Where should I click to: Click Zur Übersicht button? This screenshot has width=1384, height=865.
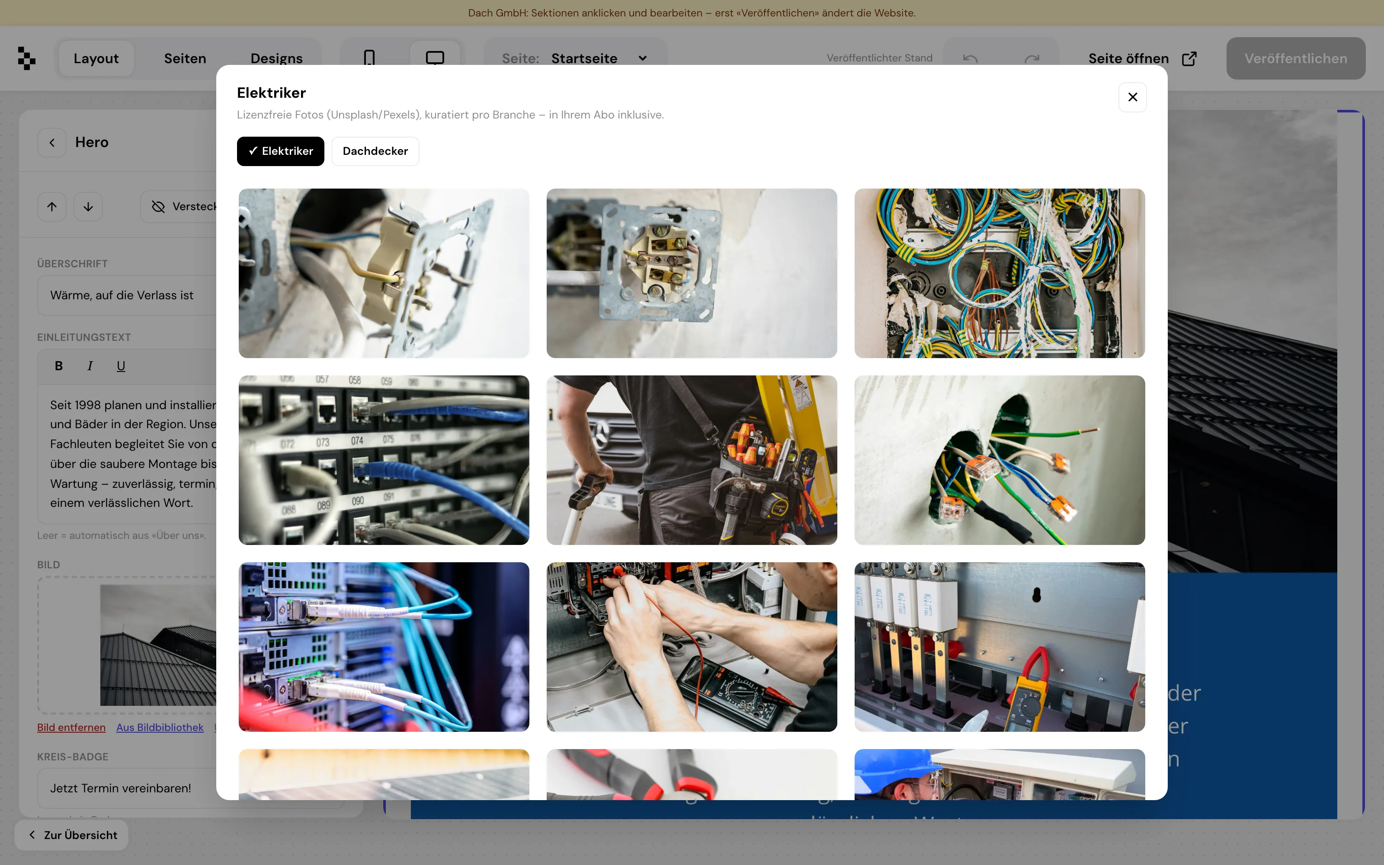71,835
